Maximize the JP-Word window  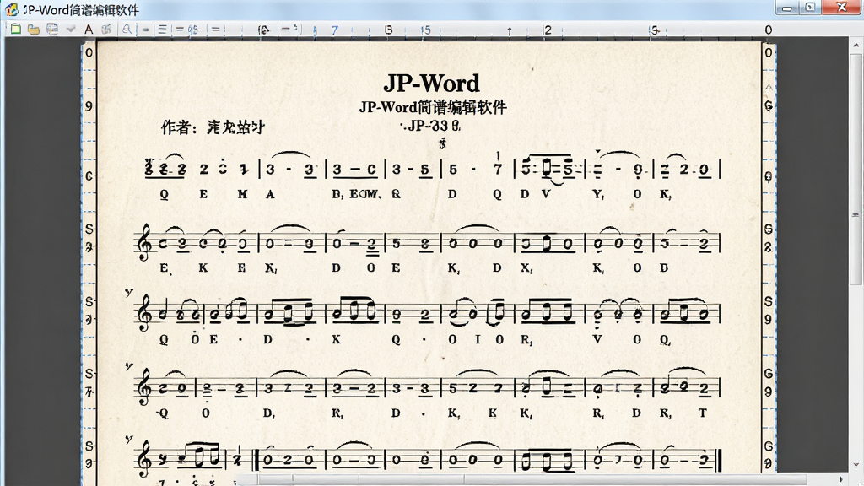[810, 8]
